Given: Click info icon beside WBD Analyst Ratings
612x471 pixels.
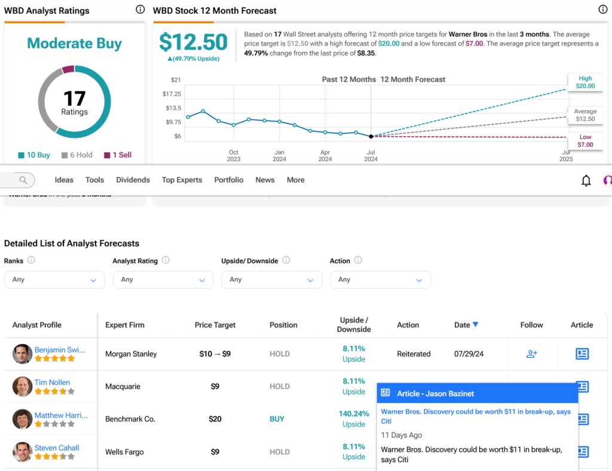Looking at the screenshot, I should point(140,10).
